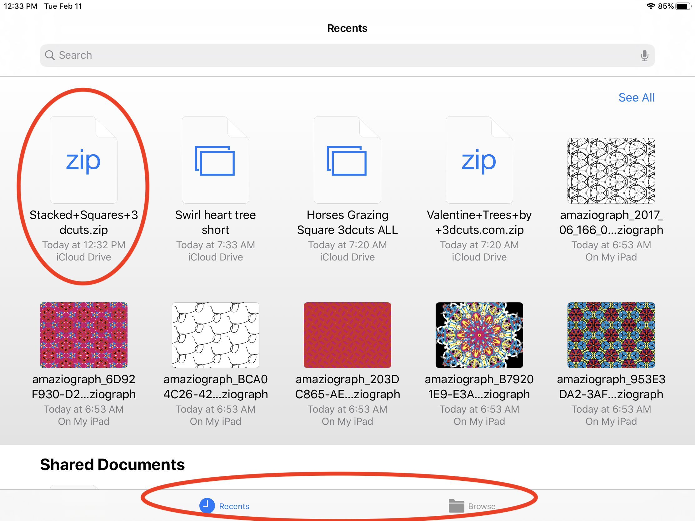Image resolution: width=695 pixels, height=521 pixels.
Task: Open Horses Grazing Square 3dcuts ALL file
Action: 347,160
